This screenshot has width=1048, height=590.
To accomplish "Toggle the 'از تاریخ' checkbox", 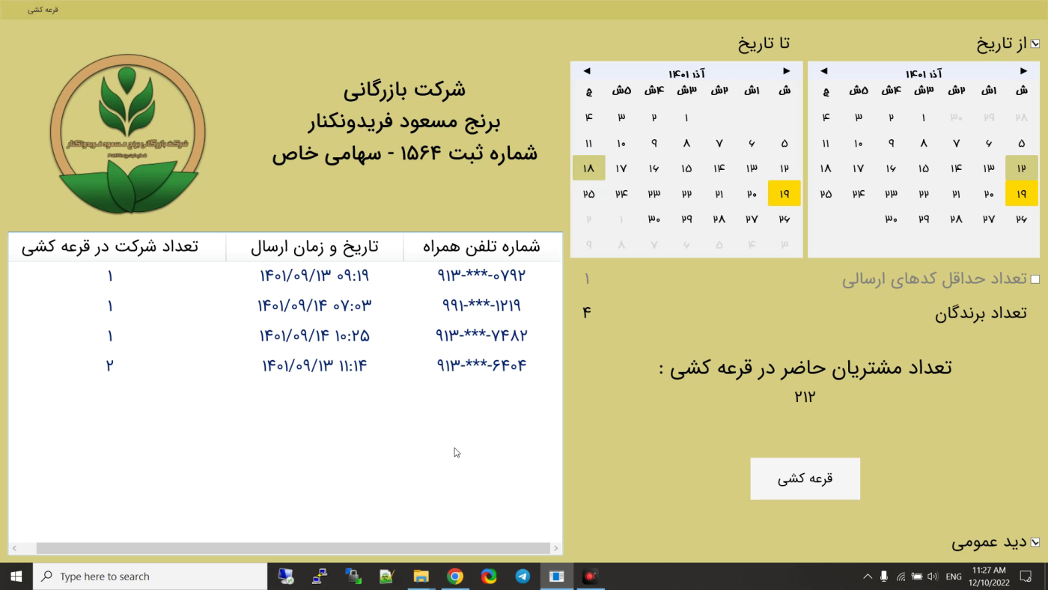I will (1035, 44).
